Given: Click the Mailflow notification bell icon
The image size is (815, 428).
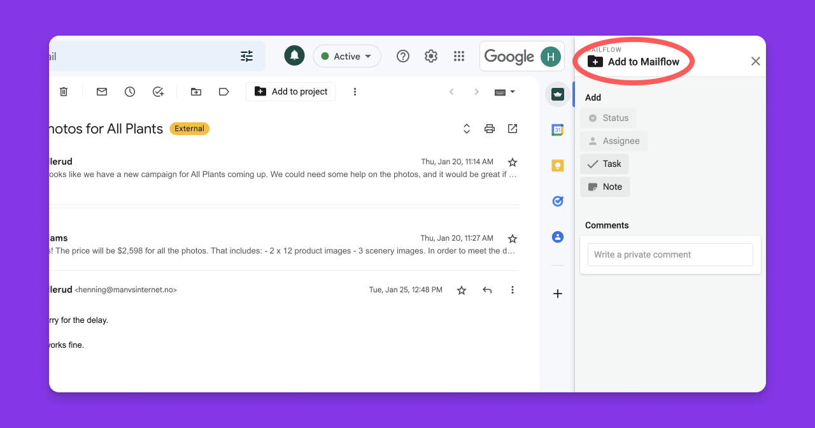Looking at the screenshot, I should pyautogui.click(x=294, y=56).
